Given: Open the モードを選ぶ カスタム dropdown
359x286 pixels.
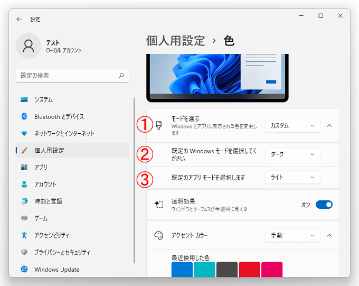Looking at the screenshot, I should tap(293, 125).
